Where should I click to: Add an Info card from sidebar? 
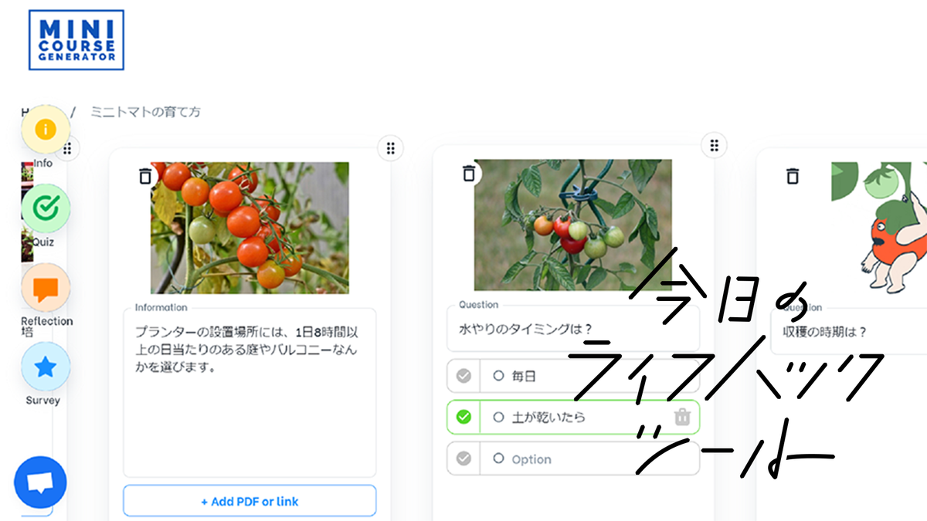(x=46, y=130)
